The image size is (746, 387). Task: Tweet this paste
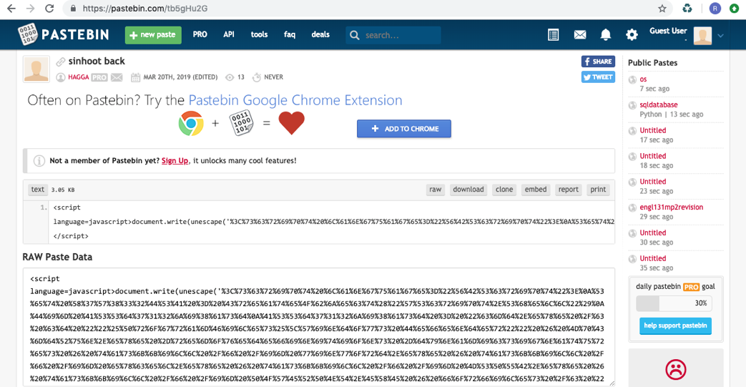coord(598,77)
